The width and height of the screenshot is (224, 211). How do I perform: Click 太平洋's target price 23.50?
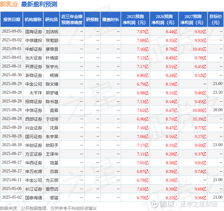[218, 93]
